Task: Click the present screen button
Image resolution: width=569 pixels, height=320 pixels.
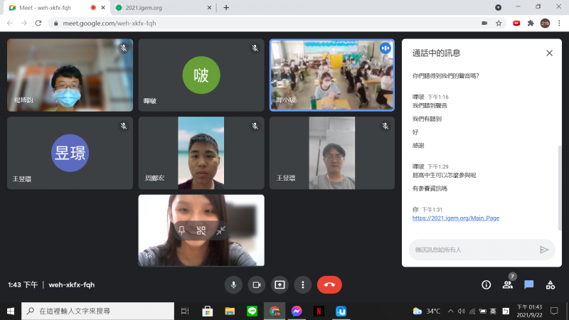Action: tap(280, 284)
